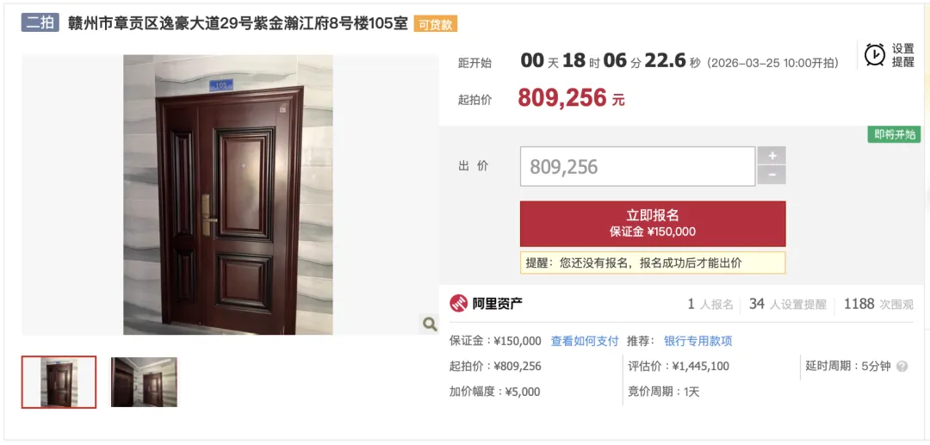Click the 阿里资产 name text
This screenshot has width=930, height=445.
[x=497, y=304]
